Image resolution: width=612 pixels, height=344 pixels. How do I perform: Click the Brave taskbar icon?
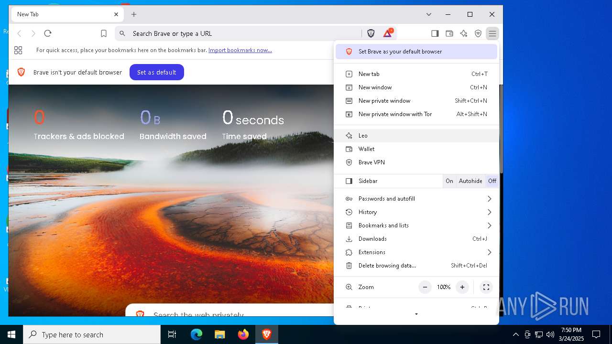click(266, 334)
